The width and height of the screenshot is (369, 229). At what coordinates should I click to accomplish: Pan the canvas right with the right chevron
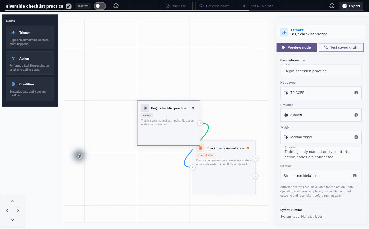(18, 210)
